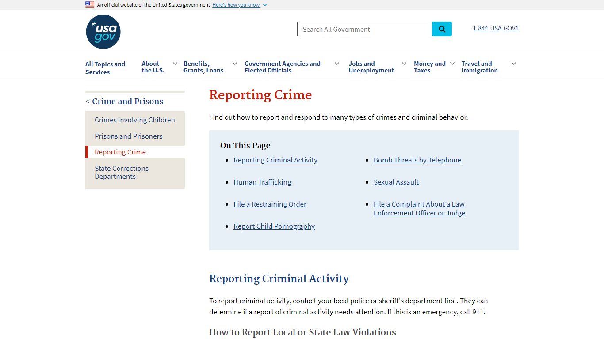Open State Corrections Departments sidebar link

click(x=122, y=172)
